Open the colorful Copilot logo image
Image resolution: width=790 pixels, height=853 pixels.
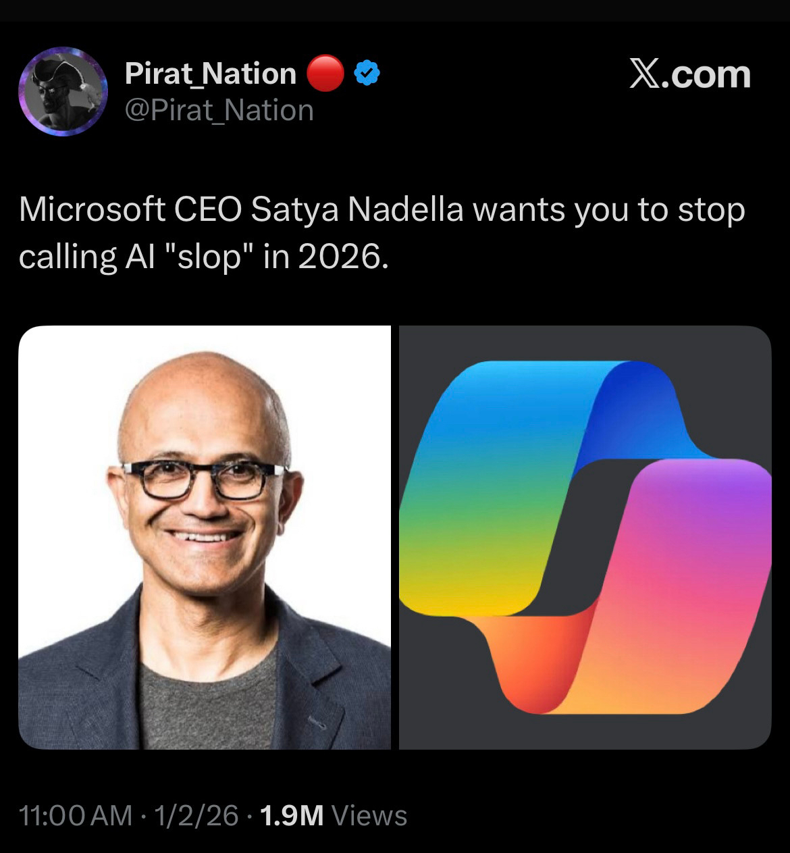coord(585,537)
